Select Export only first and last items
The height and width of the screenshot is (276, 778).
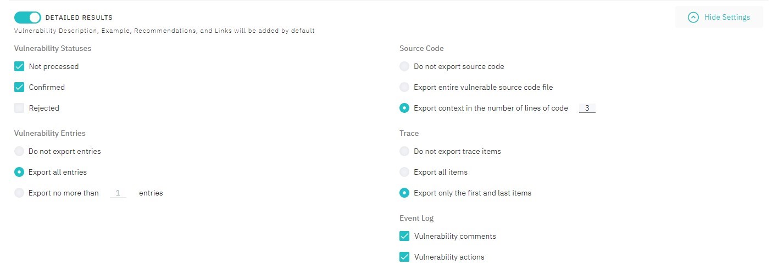(404, 193)
